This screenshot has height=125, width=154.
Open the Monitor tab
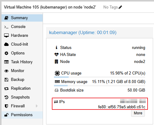[x=22, y=71]
